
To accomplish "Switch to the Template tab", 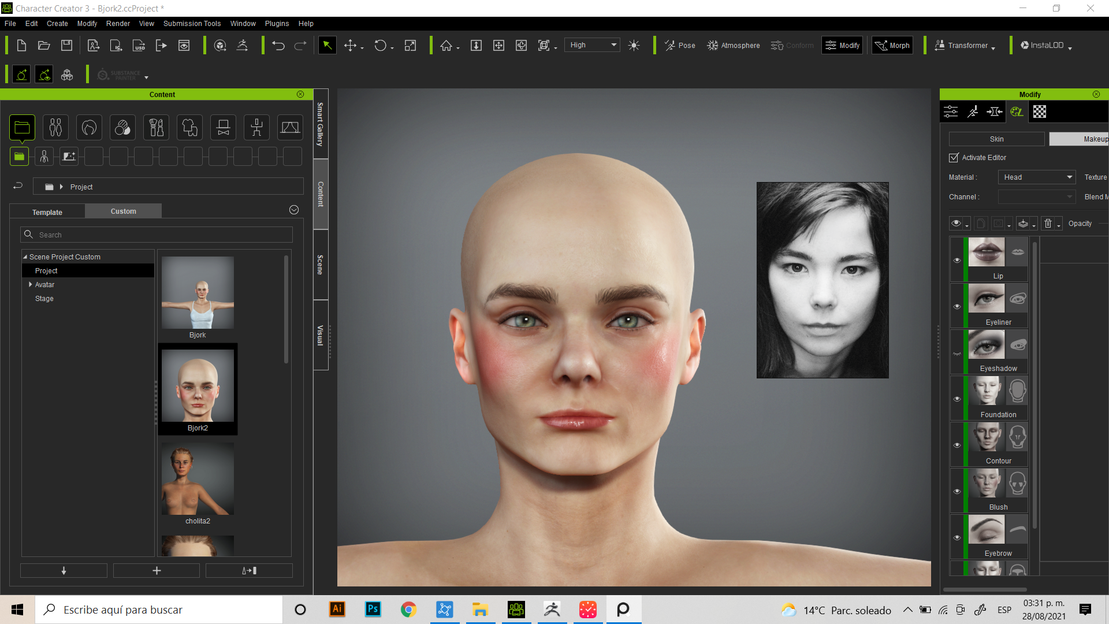I will (x=47, y=212).
